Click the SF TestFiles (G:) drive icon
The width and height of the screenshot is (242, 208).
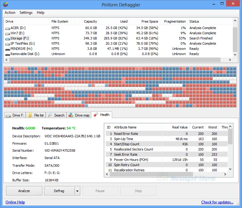[8, 44]
